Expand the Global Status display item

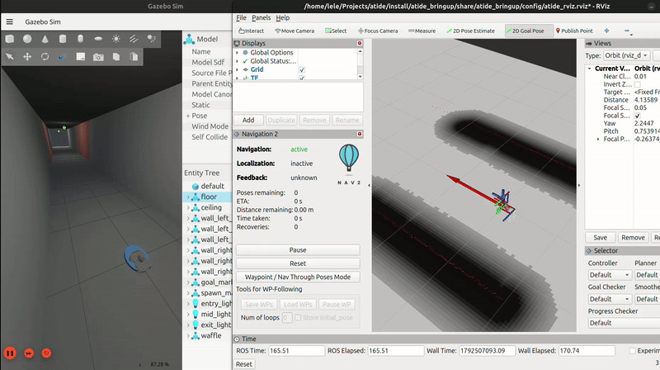click(238, 61)
